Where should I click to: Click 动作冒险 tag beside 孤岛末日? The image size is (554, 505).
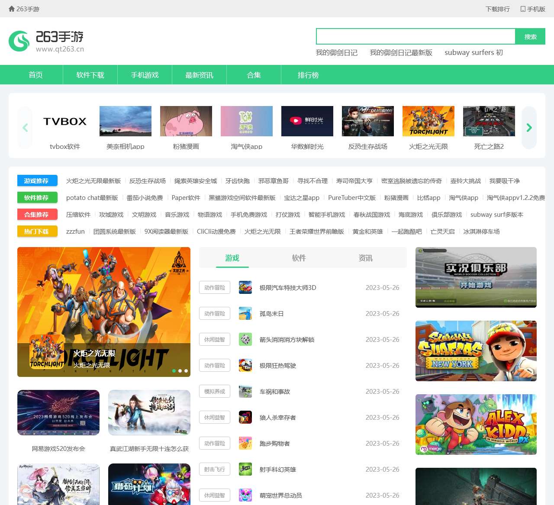215,313
